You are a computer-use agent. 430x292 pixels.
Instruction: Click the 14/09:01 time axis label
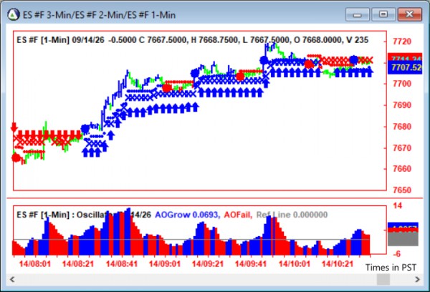(165, 264)
